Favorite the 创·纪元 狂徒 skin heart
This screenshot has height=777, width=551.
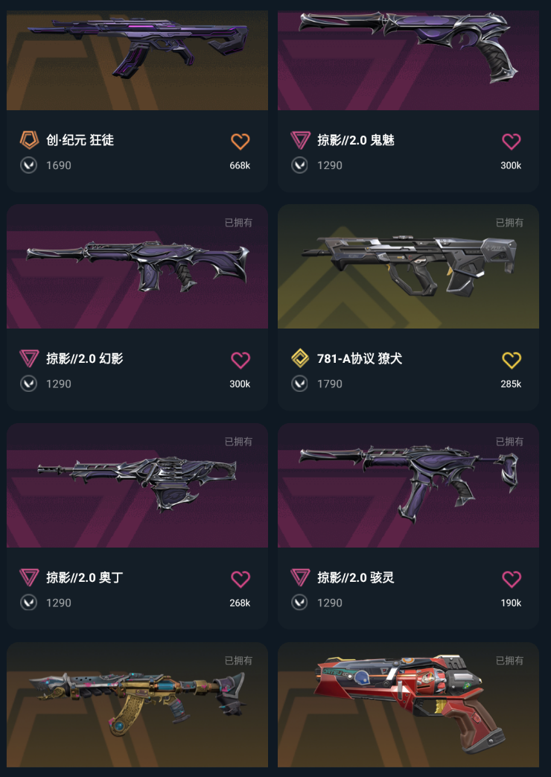(241, 142)
